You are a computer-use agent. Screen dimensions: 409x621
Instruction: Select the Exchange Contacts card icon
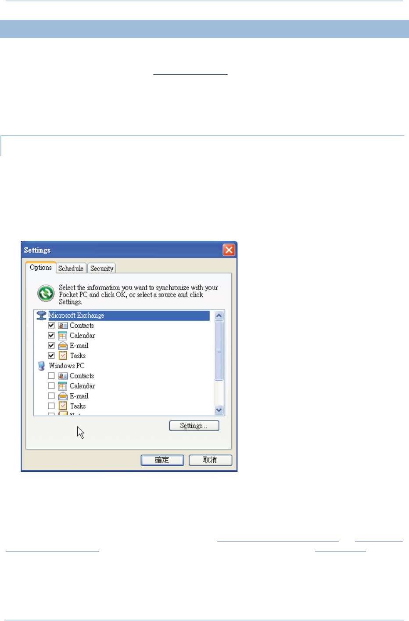click(x=63, y=326)
